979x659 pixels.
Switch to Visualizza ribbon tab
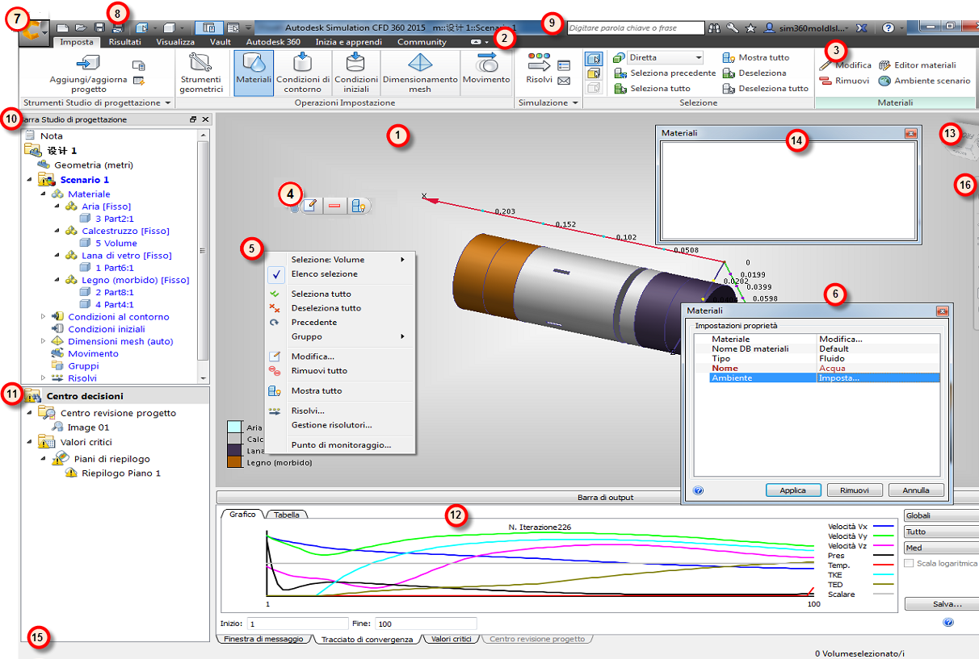point(175,42)
